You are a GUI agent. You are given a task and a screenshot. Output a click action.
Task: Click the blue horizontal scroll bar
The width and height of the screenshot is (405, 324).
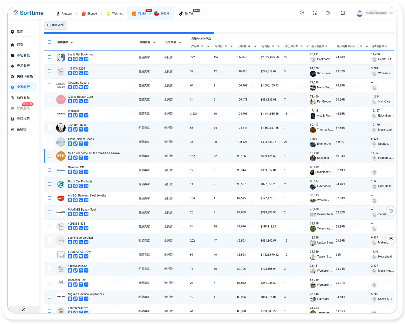click(x=129, y=33)
